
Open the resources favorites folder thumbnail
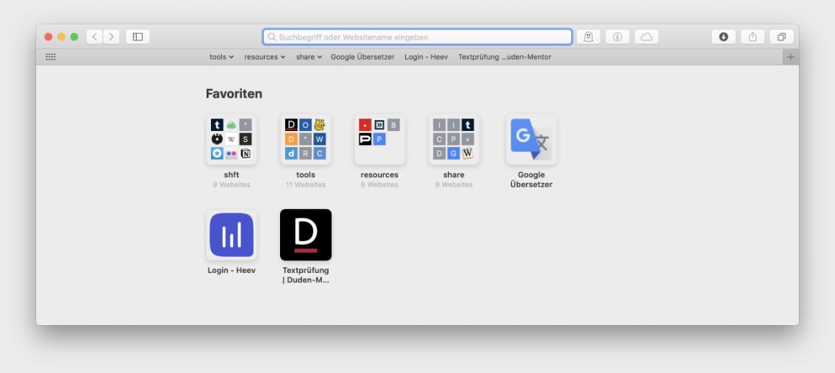pos(380,139)
